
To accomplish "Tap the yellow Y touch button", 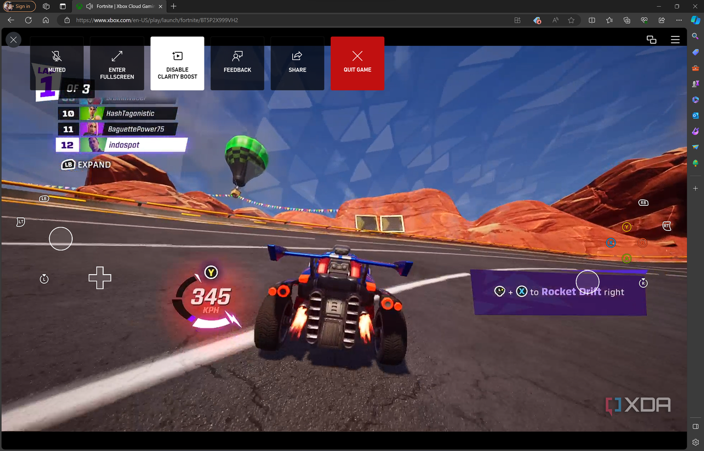I will click(x=627, y=227).
